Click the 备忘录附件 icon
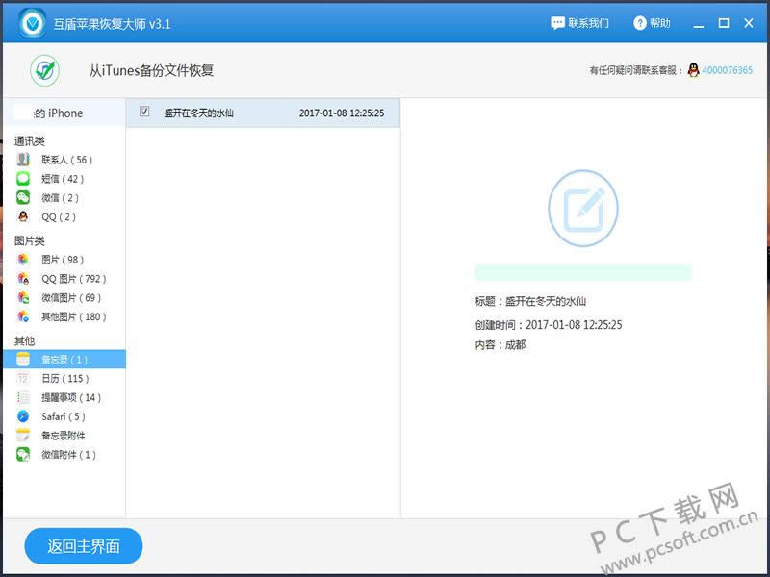 23,436
